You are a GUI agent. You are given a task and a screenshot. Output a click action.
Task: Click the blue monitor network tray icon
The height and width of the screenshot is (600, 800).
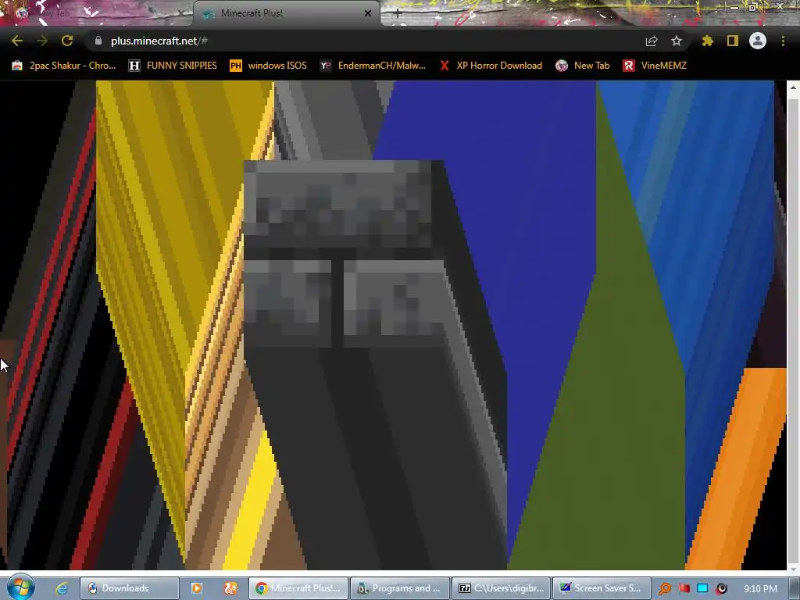[x=702, y=588]
